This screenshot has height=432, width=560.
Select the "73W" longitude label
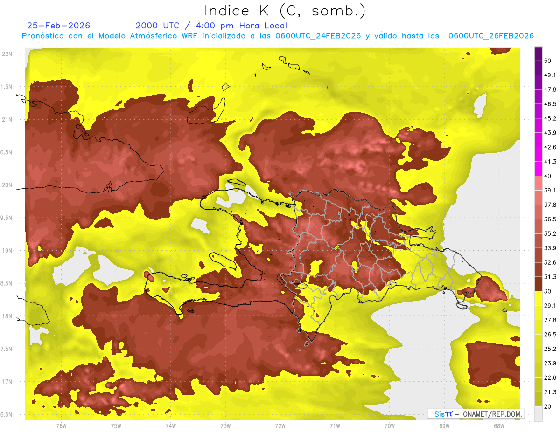click(225, 426)
